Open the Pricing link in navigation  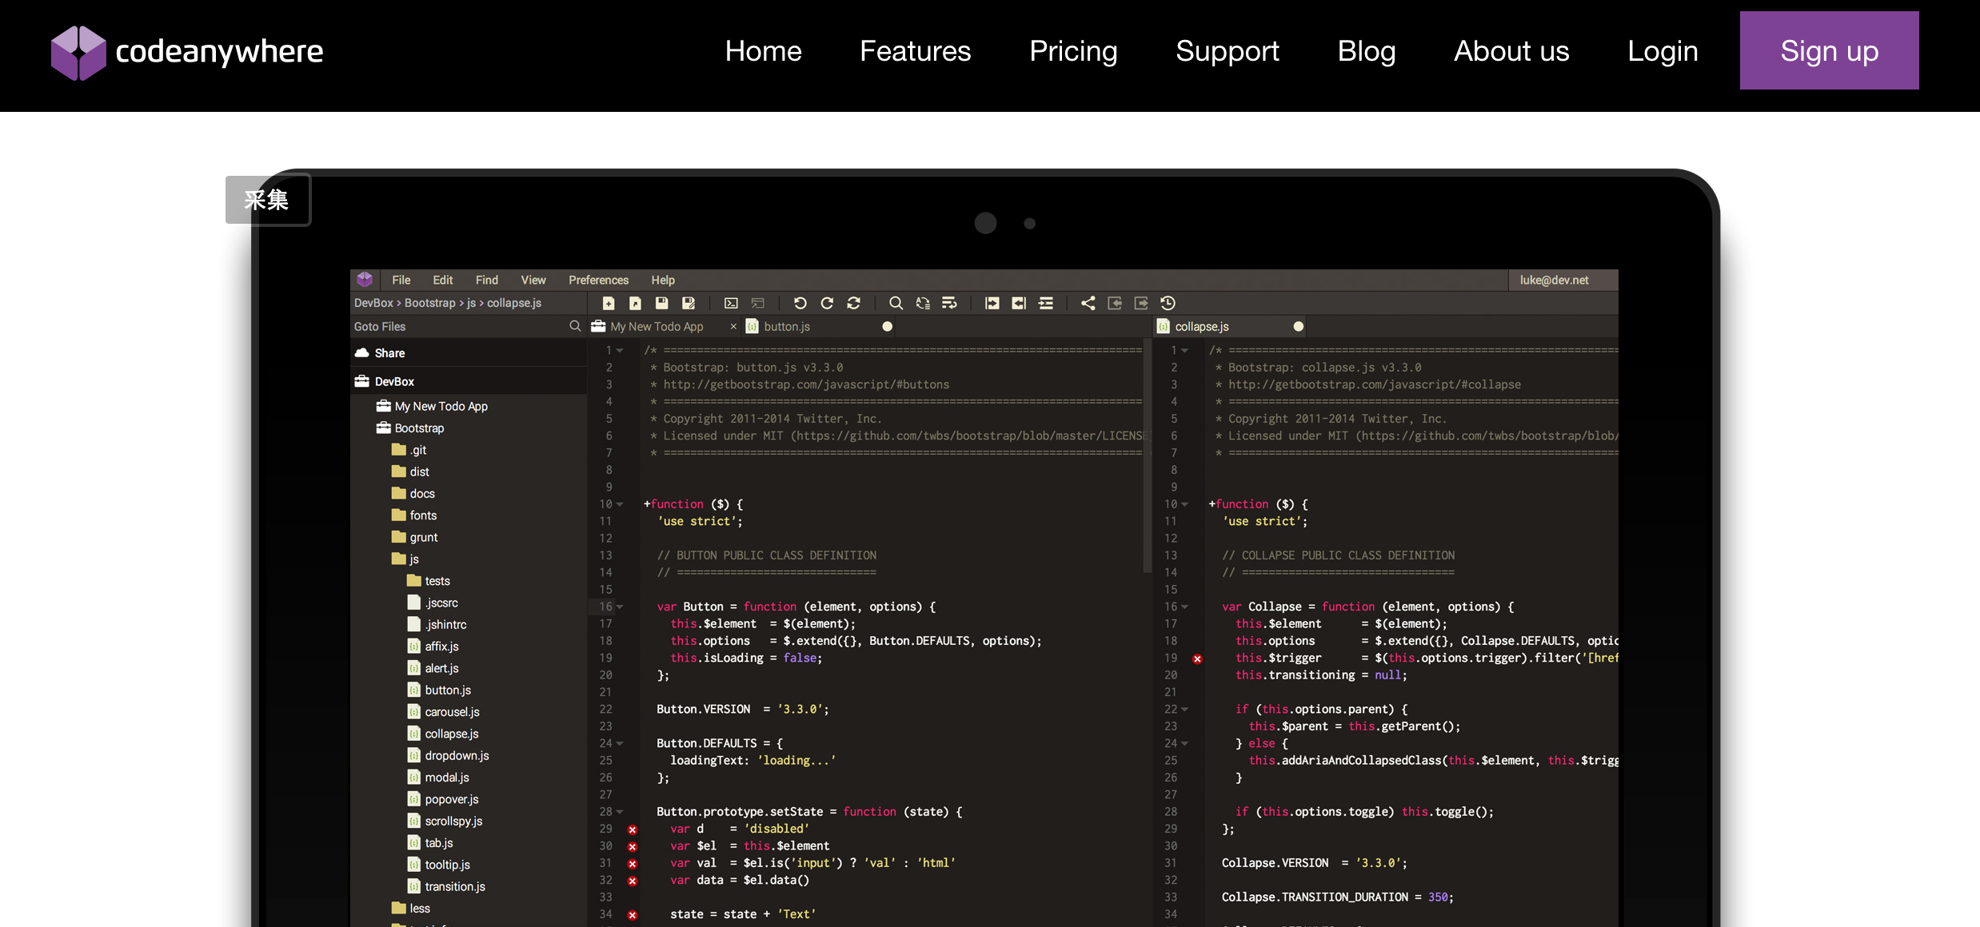pyautogui.click(x=1073, y=50)
